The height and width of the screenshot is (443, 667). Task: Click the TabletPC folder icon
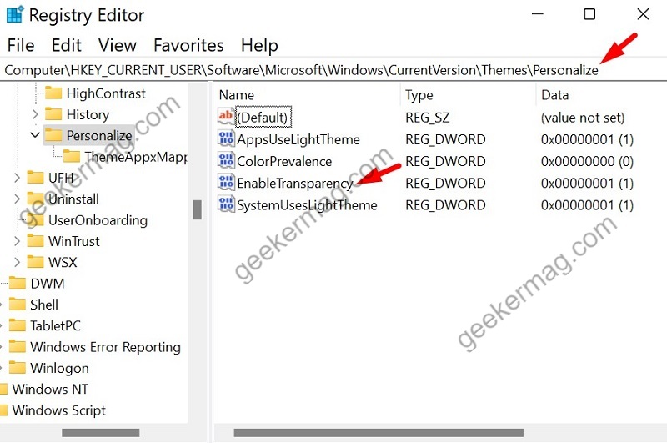coord(18,325)
